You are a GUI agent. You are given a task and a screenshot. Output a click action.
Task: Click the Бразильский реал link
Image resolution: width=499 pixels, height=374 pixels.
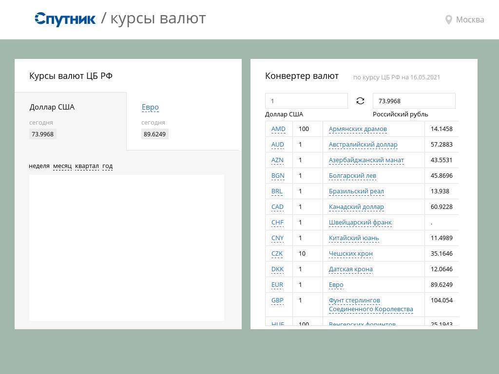[x=356, y=191]
